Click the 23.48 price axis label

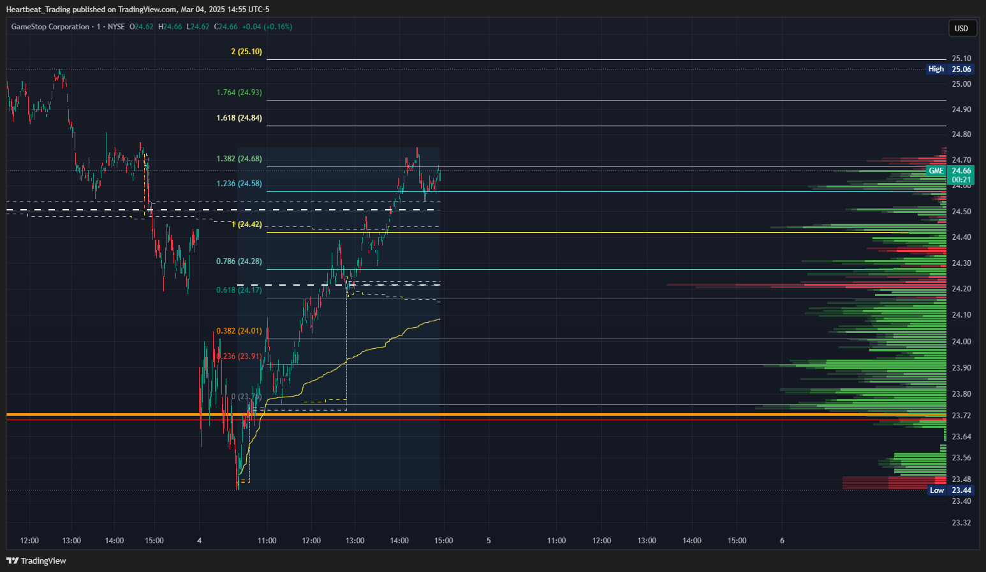[x=961, y=480]
